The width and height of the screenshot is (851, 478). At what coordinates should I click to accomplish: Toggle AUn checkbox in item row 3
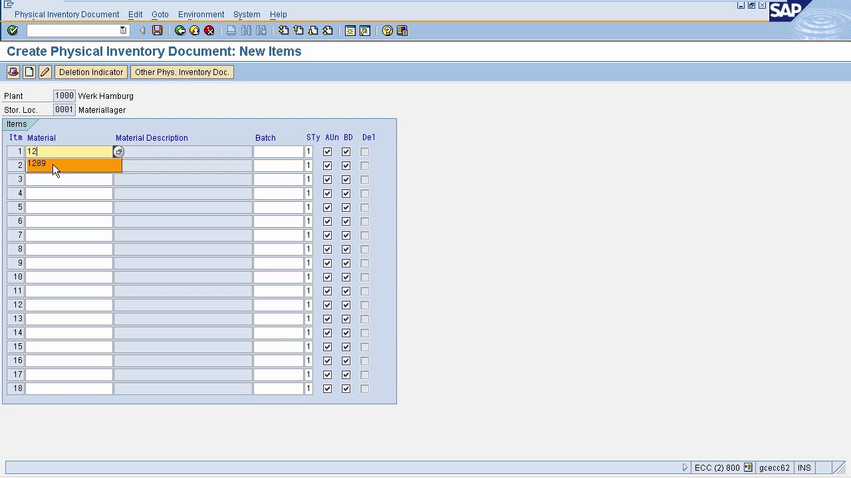click(x=327, y=180)
